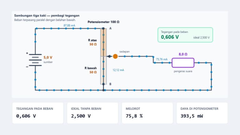Select the battery symbol of the source

pyautogui.click(x=35, y=60)
